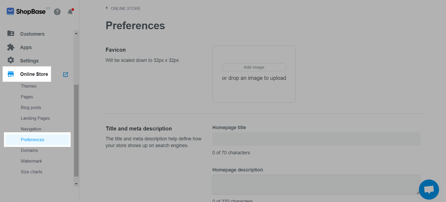Screen dimensions: 446x202
Task: Open the Apps menu
Action: coord(26,47)
